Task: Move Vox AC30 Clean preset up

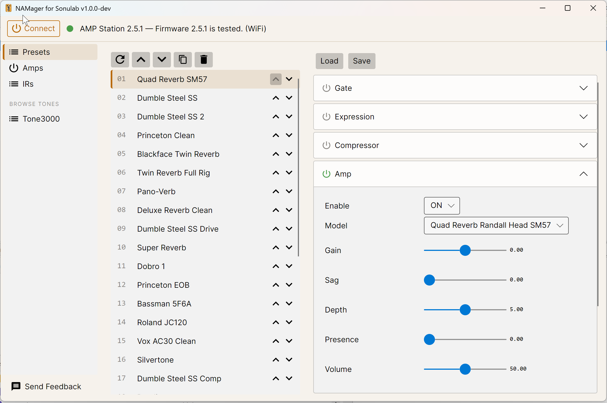Action: pos(276,341)
